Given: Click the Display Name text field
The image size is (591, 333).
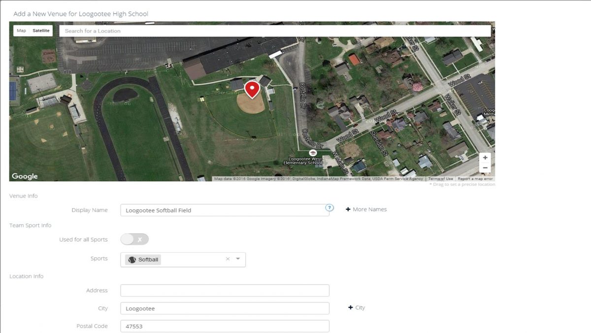Looking at the screenshot, I should [x=225, y=209].
